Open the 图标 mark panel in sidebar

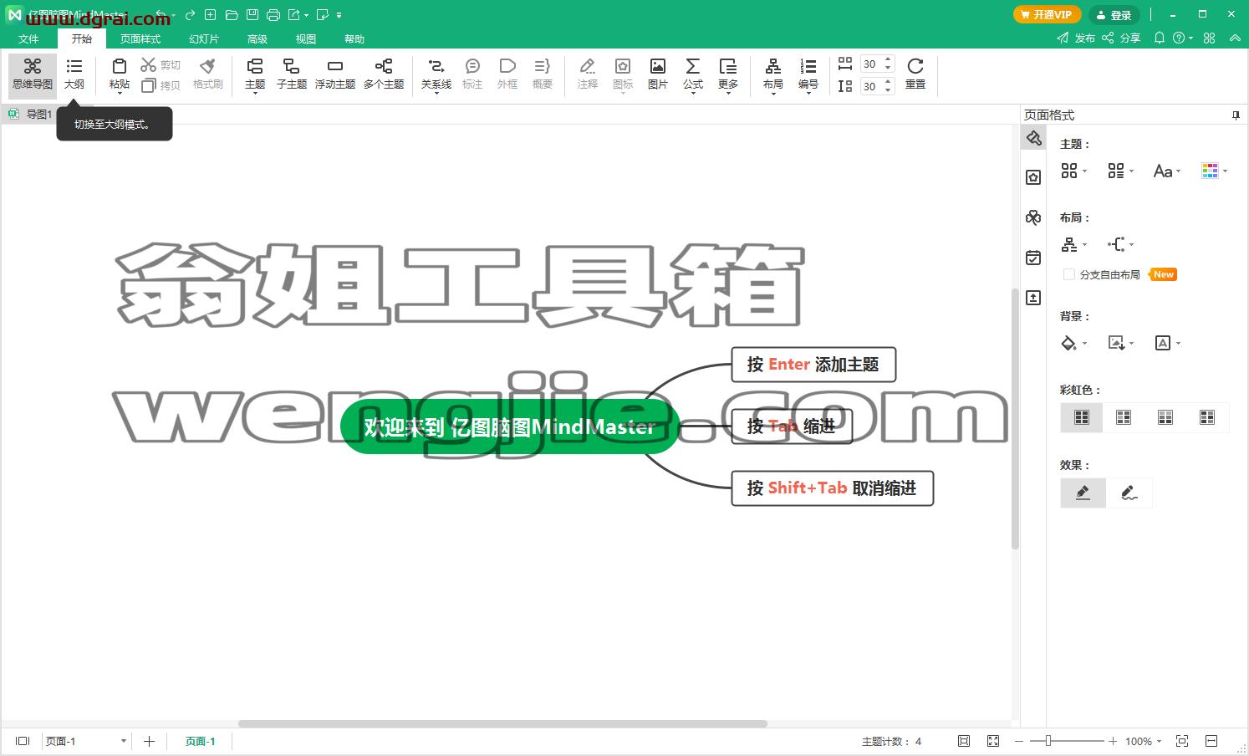[1033, 177]
